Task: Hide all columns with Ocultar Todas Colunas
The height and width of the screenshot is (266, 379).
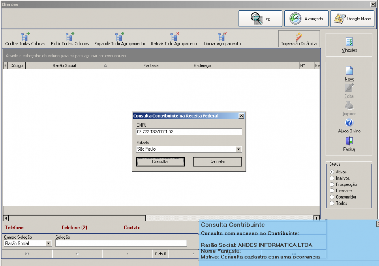Action: [25, 39]
